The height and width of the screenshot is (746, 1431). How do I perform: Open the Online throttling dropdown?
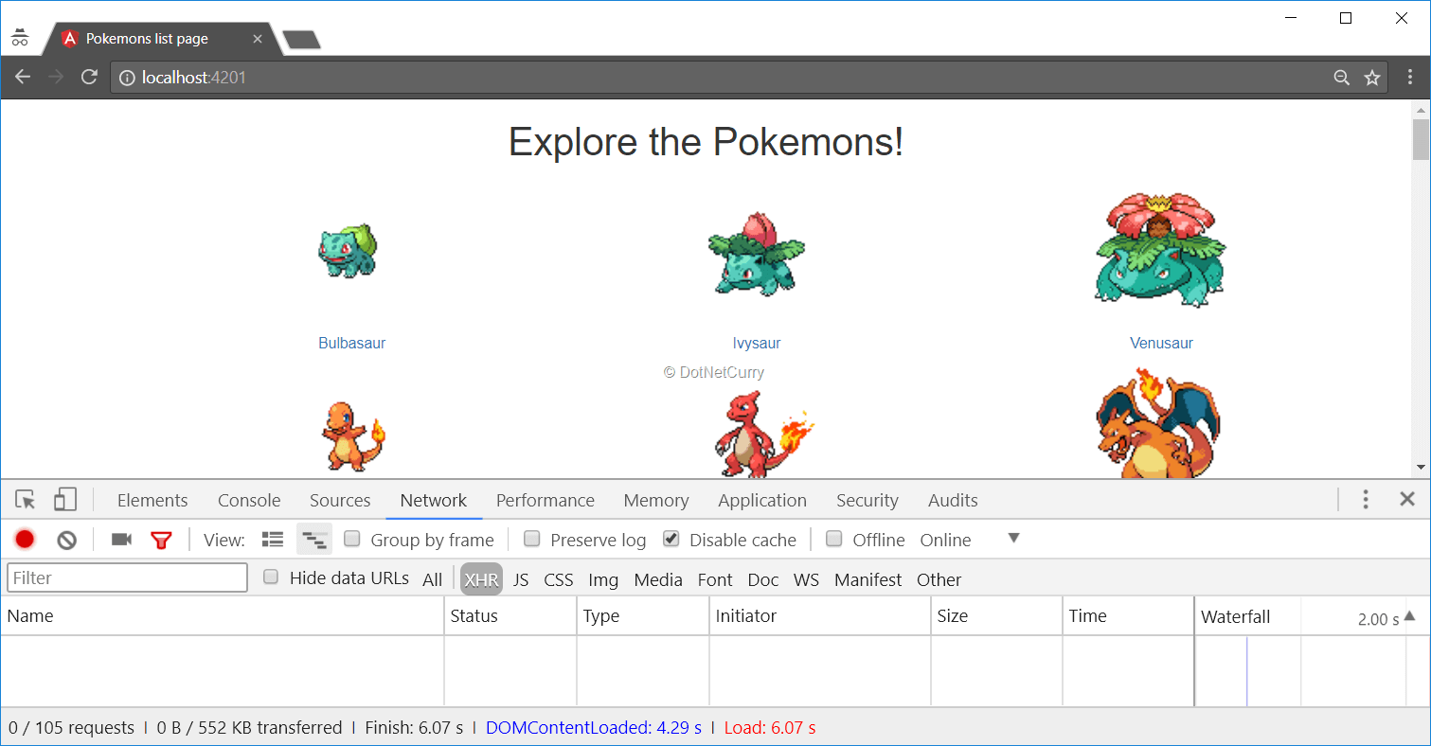[x=969, y=540]
